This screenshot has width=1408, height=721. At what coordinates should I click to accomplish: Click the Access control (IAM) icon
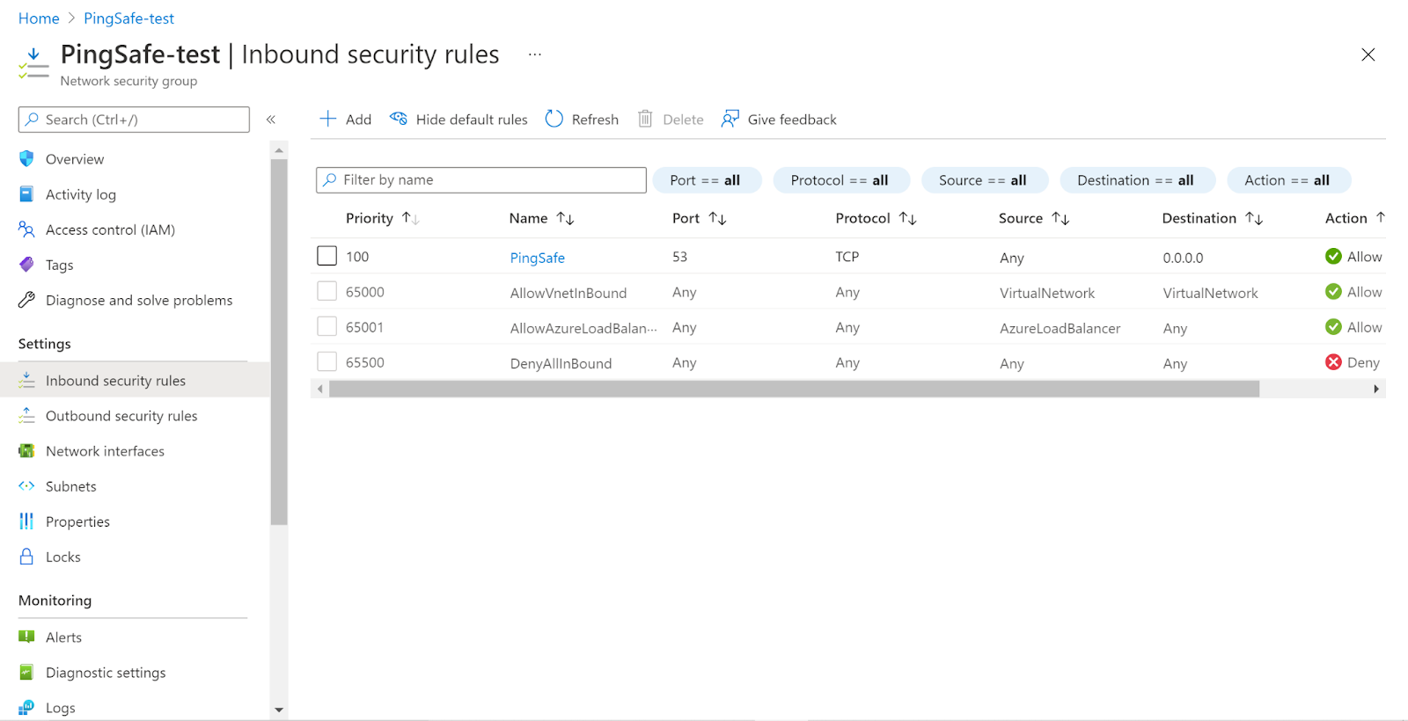pyautogui.click(x=26, y=229)
